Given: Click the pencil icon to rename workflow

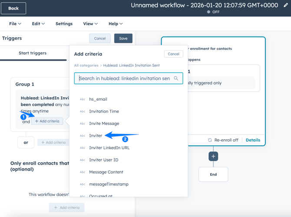Looking at the screenshot, I should [286, 5].
